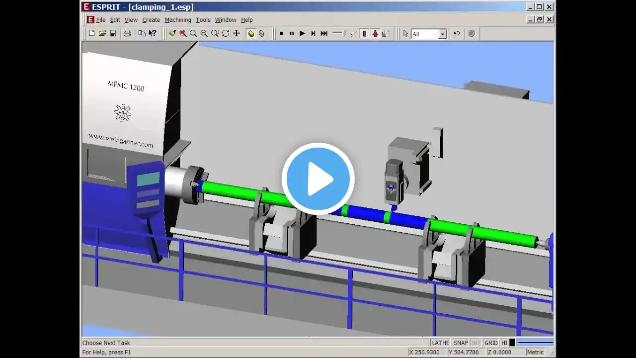The image size is (636, 358).
Task: Create a new document via toolbar icon
Action: 91,33
